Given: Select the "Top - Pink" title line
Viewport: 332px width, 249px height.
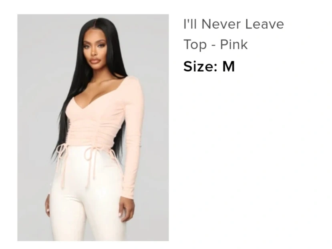Looking at the screenshot, I should [215, 44].
